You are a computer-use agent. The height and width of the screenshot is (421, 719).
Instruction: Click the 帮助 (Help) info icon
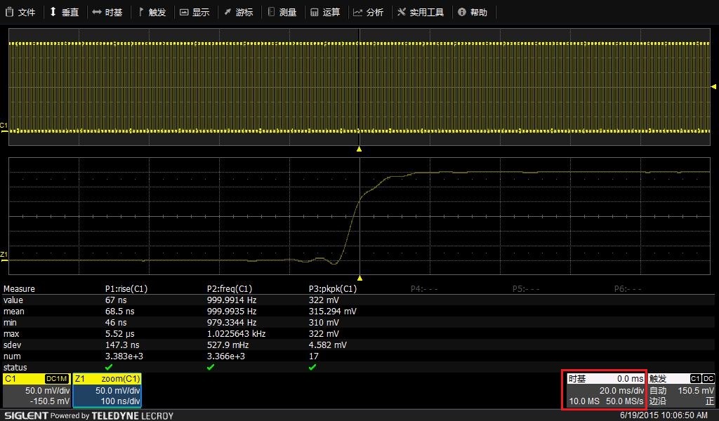coord(461,13)
